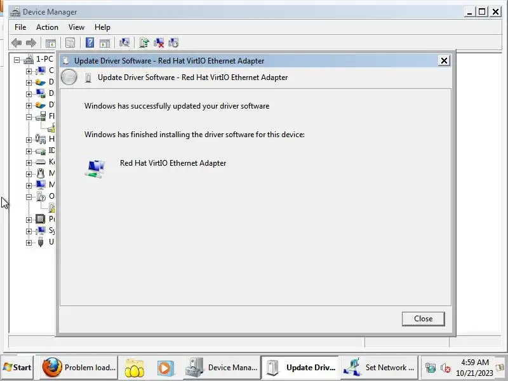
Task: Open the File menu
Action: coord(20,27)
